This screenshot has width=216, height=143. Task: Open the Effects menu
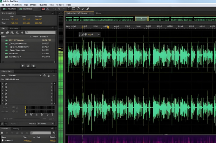(x=33, y=5)
